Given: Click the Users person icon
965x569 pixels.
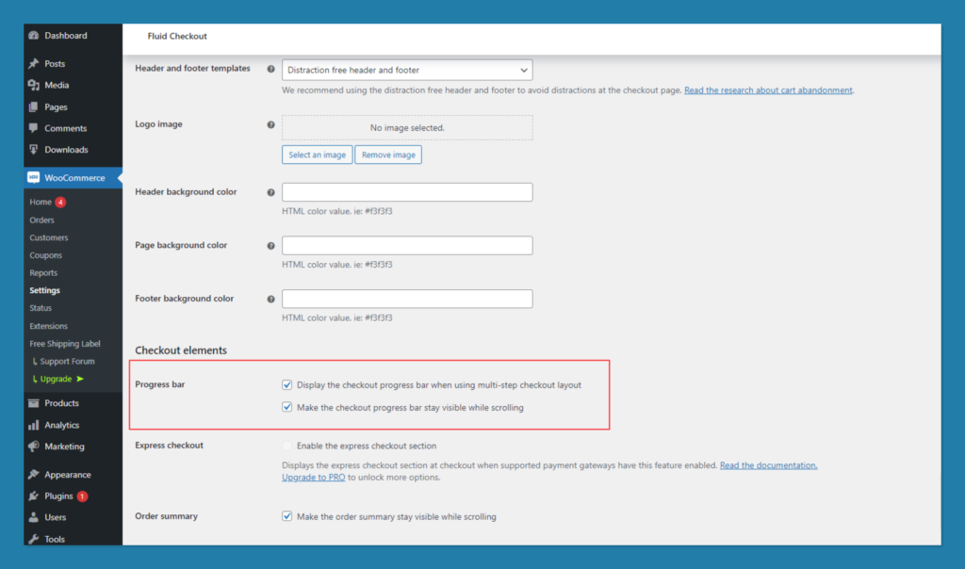Looking at the screenshot, I should coord(34,517).
